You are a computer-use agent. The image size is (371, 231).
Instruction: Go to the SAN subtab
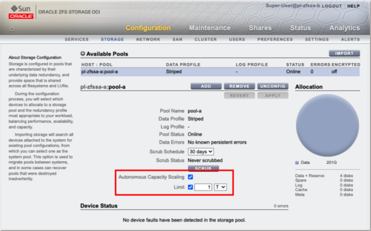[x=177, y=39]
